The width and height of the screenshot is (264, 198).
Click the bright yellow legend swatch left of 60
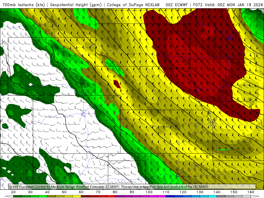pyautogui.click(x=77, y=196)
